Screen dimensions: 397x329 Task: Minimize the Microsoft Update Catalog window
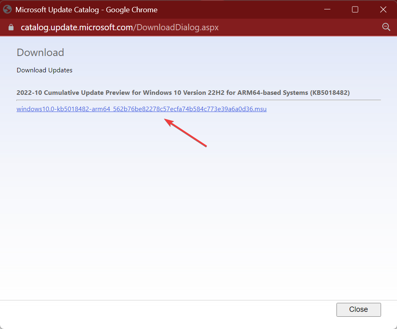[x=327, y=9]
